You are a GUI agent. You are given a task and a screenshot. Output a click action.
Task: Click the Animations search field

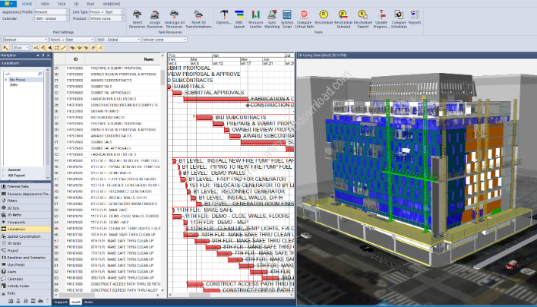(x=23, y=74)
